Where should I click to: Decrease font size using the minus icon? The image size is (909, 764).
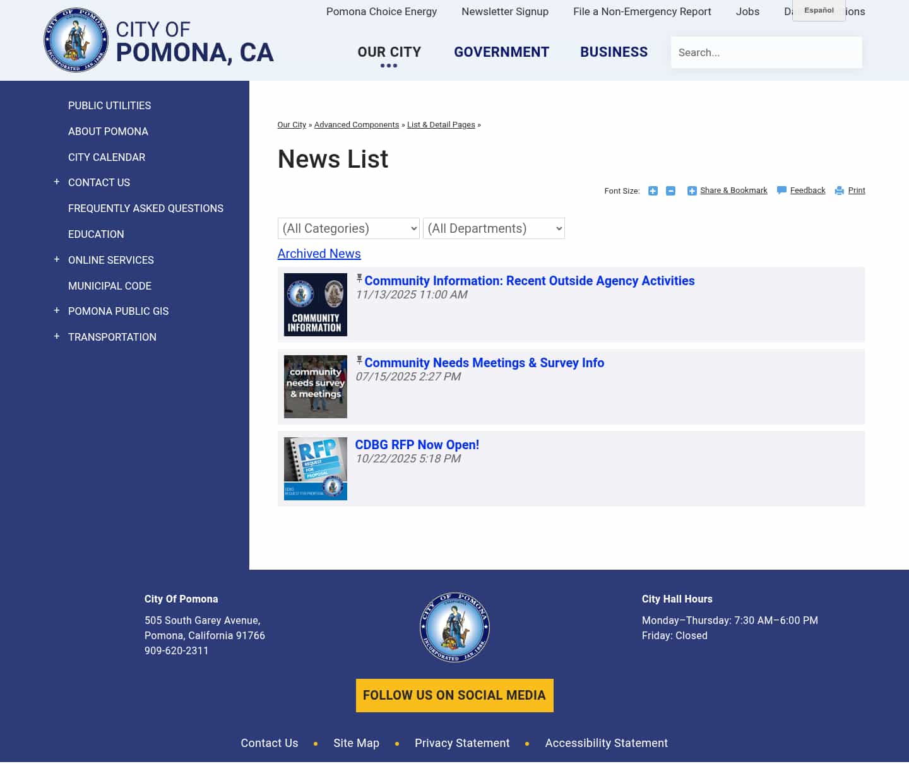(x=670, y=191)
